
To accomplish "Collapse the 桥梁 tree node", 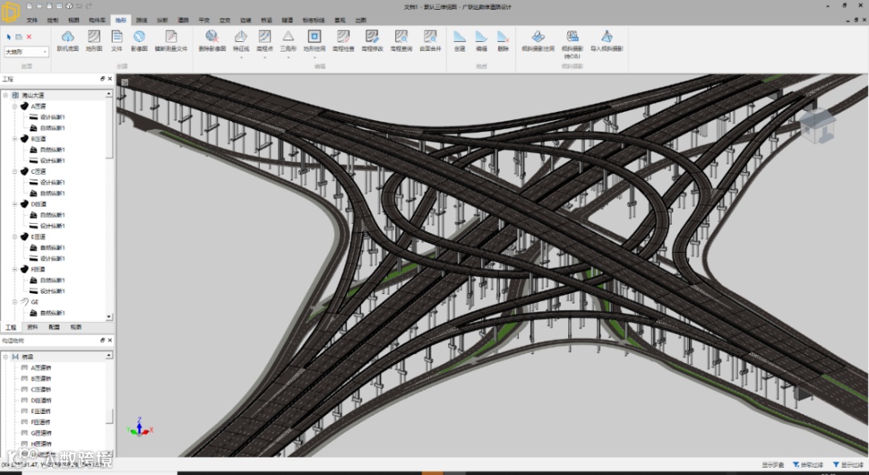I will [6, 356].
